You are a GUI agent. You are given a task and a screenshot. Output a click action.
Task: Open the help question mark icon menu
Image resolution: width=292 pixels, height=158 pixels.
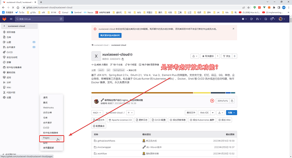point(273,19)
